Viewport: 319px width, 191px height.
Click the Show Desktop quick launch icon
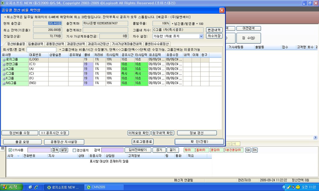30,187
